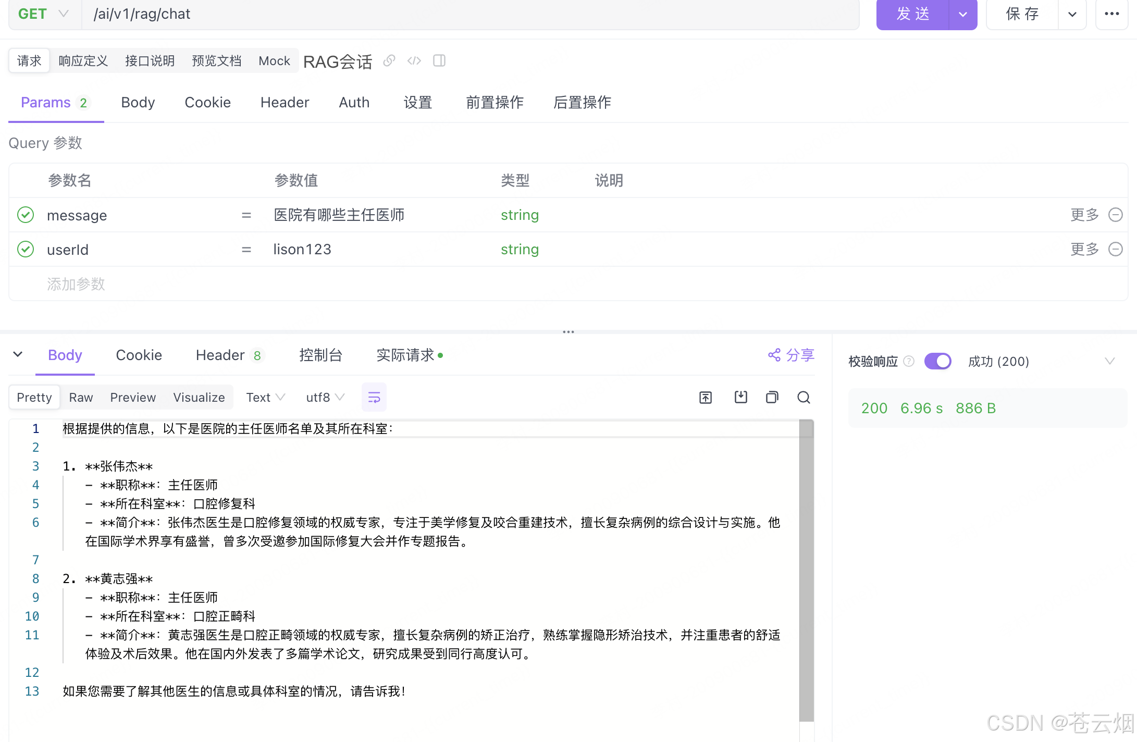Open the 控制台 response tab
The image size is (1137, 742).
(320, 355)
